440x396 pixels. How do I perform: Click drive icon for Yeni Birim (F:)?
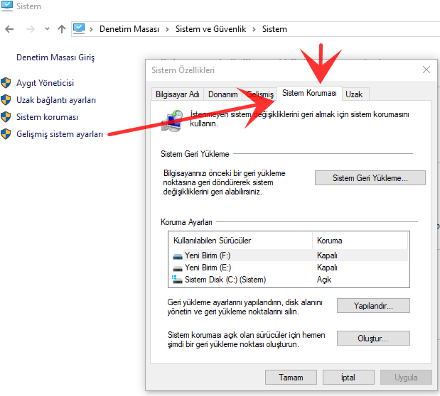(177, 256)
